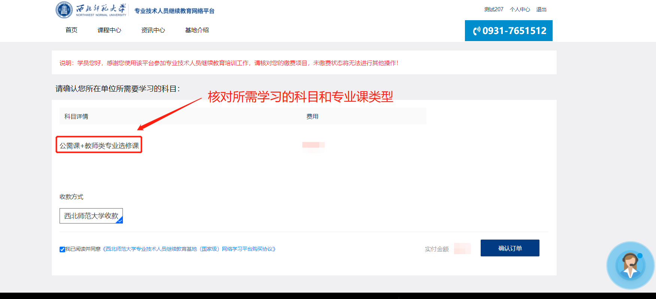Image resolution: width=656 pixels, height=299 pixels.
Task: Click the 测试207 username link
Action: (493, 9)
